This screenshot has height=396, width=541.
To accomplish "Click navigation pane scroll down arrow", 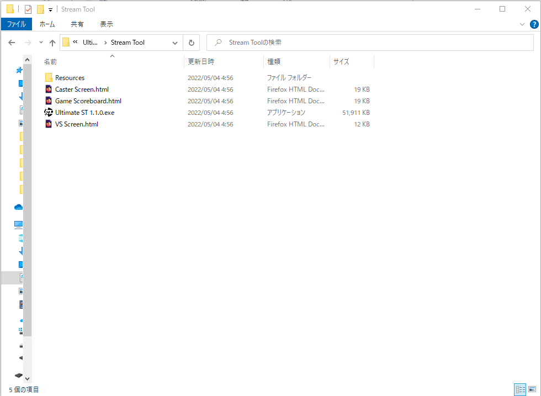I will [x=28, y=379].
